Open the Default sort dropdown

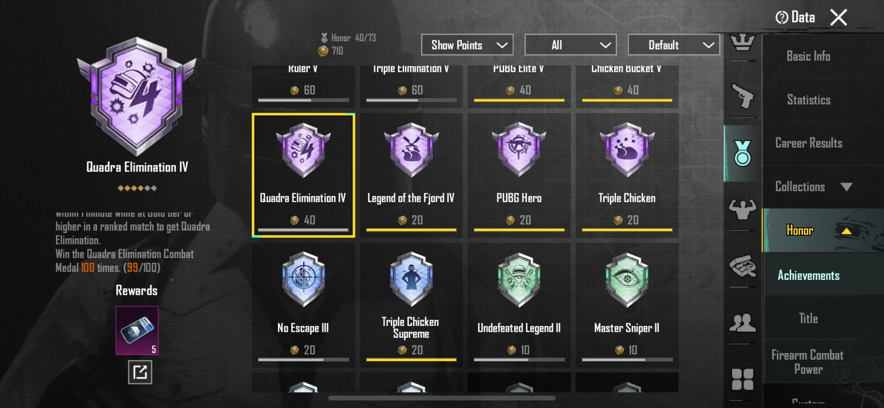coord(674,45)
